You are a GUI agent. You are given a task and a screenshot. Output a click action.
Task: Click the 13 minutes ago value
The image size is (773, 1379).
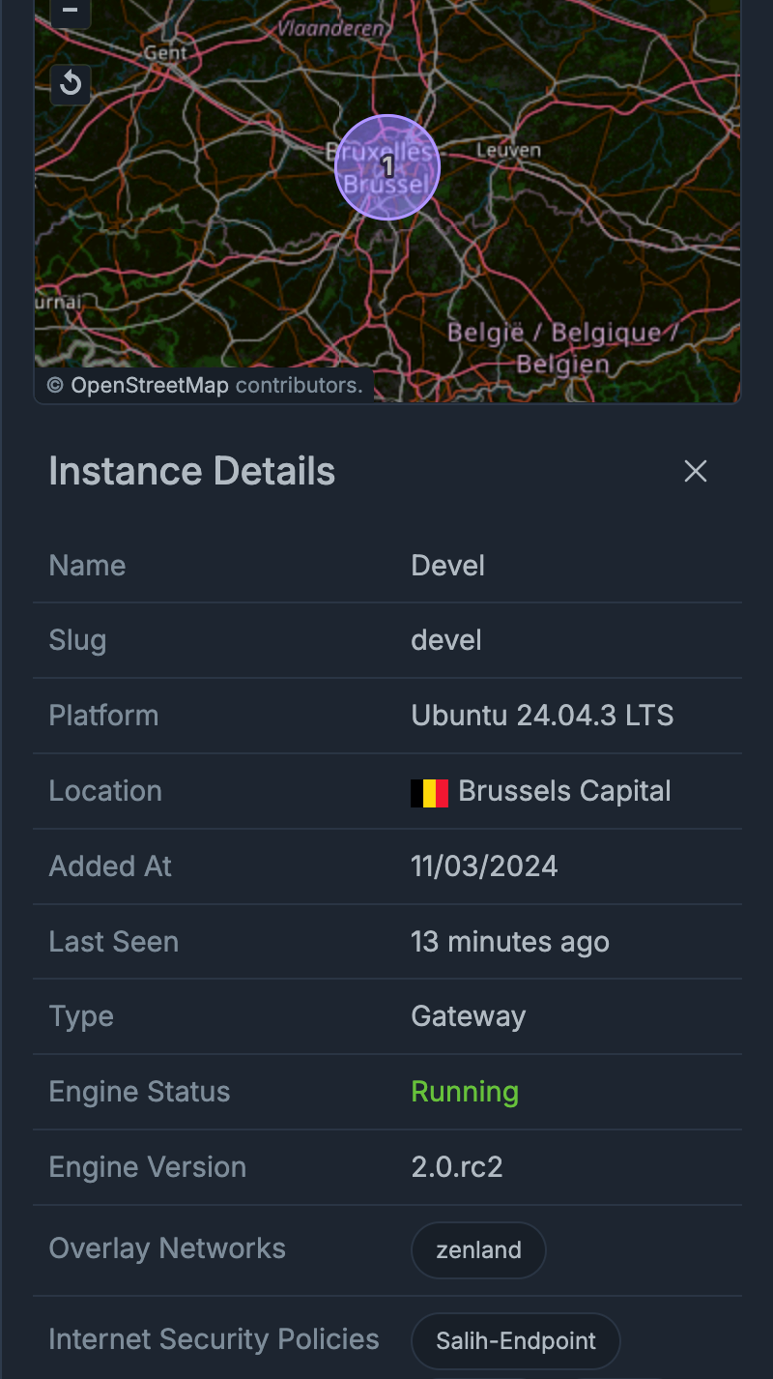click(509, 942)
